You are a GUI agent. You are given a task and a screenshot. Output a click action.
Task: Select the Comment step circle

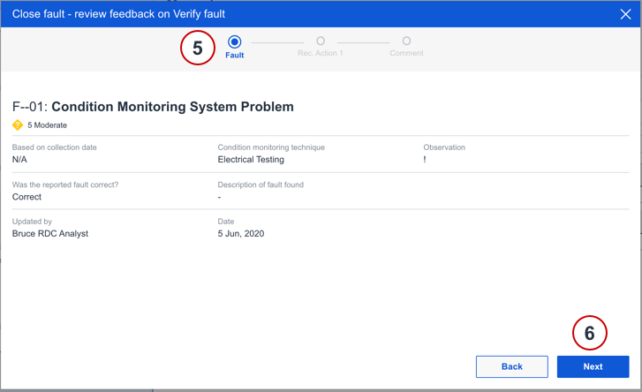point(406,41)
